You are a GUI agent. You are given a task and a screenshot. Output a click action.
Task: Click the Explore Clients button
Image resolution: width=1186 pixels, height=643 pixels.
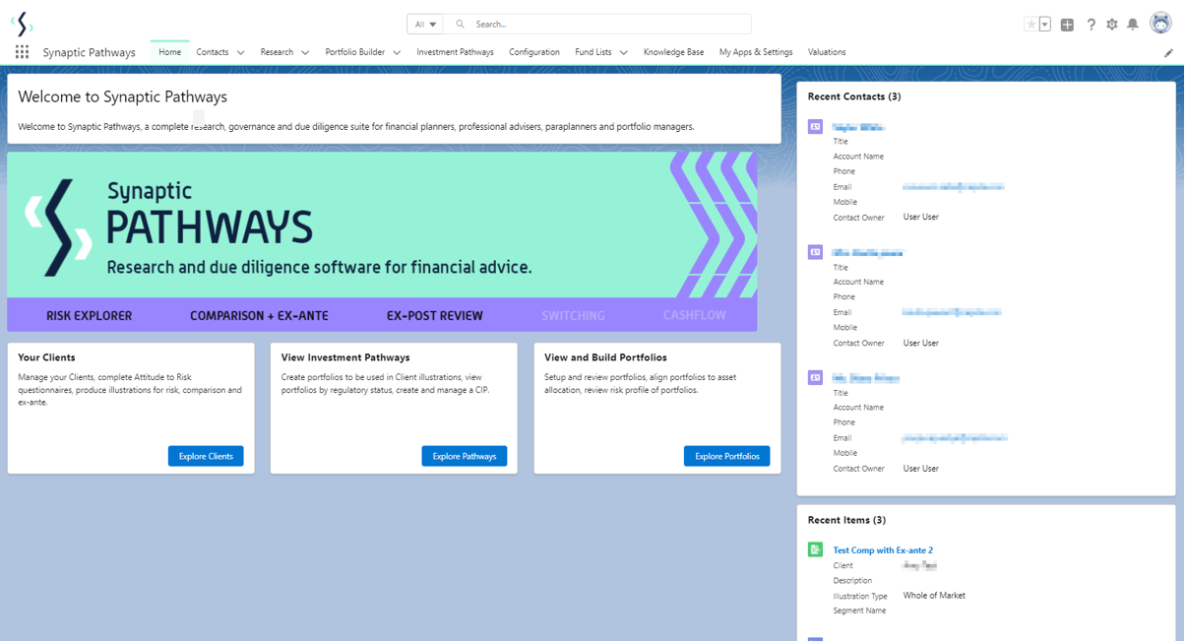coord(206,456)
